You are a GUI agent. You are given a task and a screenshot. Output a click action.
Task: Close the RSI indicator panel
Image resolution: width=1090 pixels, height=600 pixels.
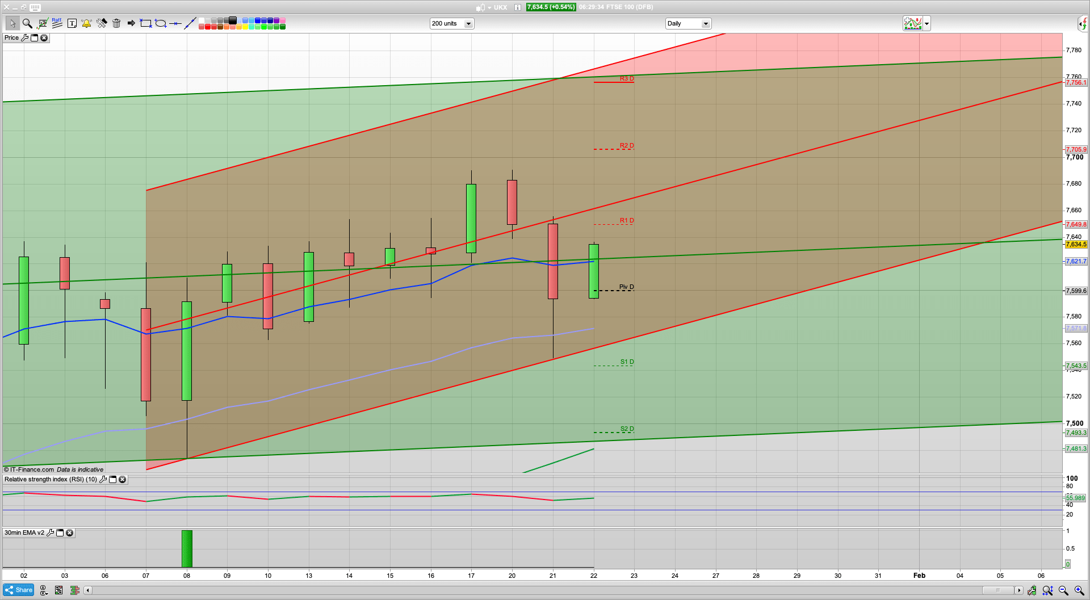[122, 480]
